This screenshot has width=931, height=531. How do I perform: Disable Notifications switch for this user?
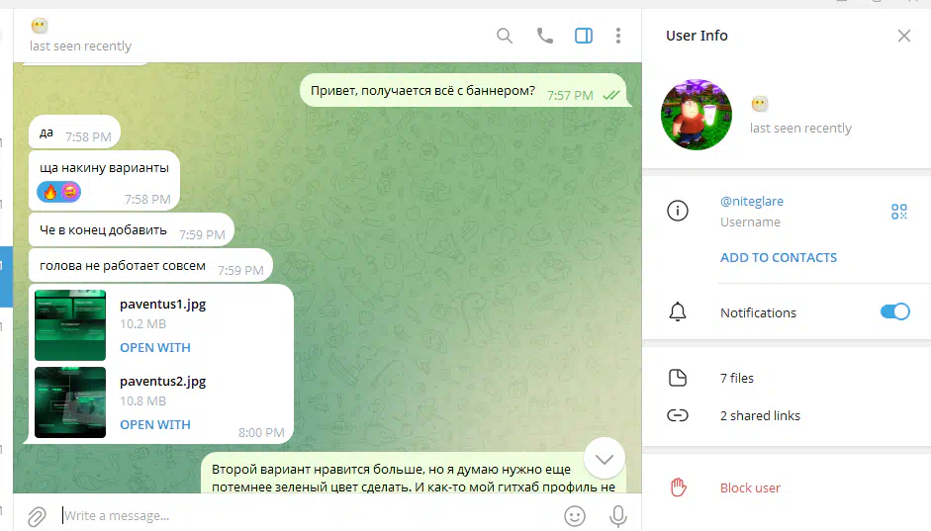coord(894,311)
